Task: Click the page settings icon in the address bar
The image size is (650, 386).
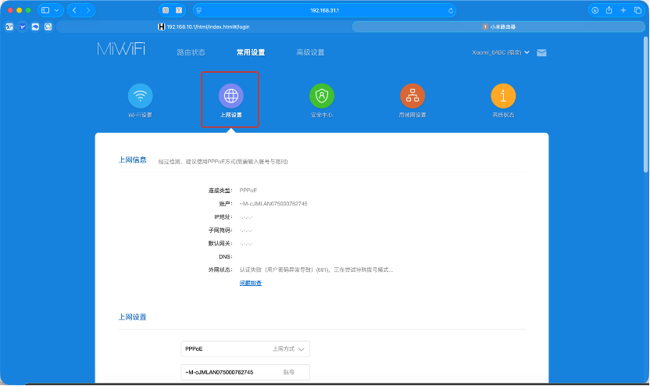Action: [x=199, y=10]
